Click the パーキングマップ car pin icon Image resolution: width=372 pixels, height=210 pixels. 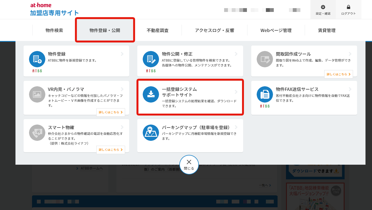[x=151, y=133]
